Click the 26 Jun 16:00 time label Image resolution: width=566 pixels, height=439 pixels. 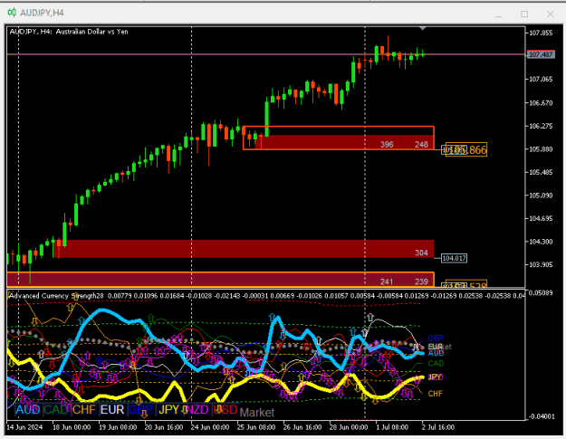(302, 427)
